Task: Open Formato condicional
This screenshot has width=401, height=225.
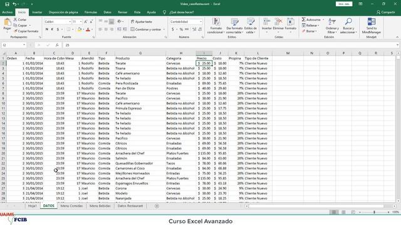Action: point(216,26)
